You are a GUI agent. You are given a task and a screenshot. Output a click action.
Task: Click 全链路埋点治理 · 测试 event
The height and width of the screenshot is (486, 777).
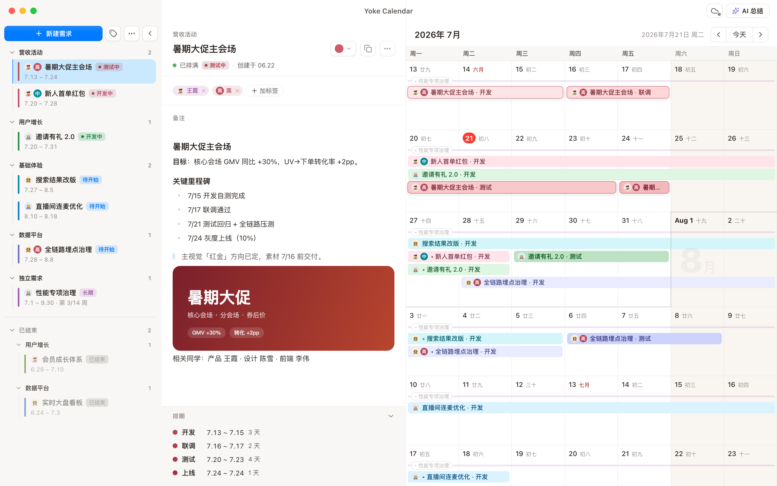tap(644, 339)
